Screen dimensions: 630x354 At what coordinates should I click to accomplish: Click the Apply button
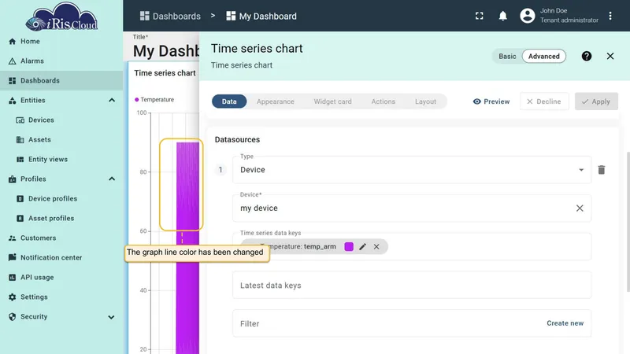pos(596,101)
